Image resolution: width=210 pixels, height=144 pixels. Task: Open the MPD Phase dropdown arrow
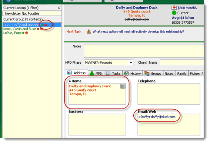(131, 63)
